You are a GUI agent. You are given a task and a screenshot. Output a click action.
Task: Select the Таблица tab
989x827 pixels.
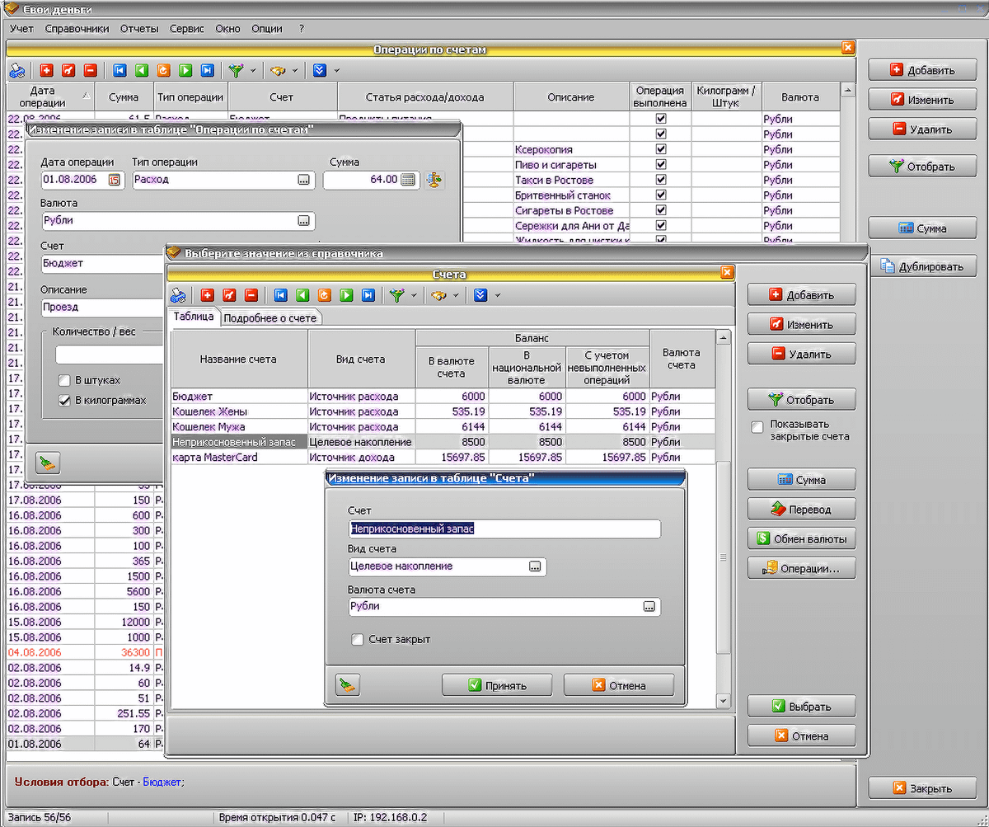(193, 317)
